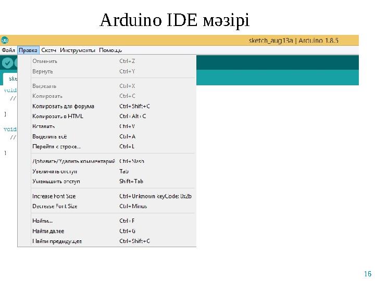Viewport: 375px width, 281px height.
Task: Switch to the sketch tab
Action: coord(10,79)
